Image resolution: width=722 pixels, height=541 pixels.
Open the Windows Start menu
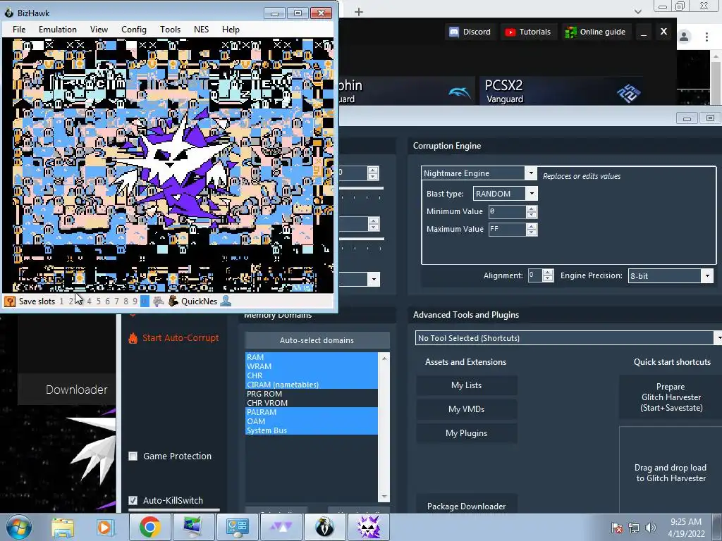coord(18,527)
